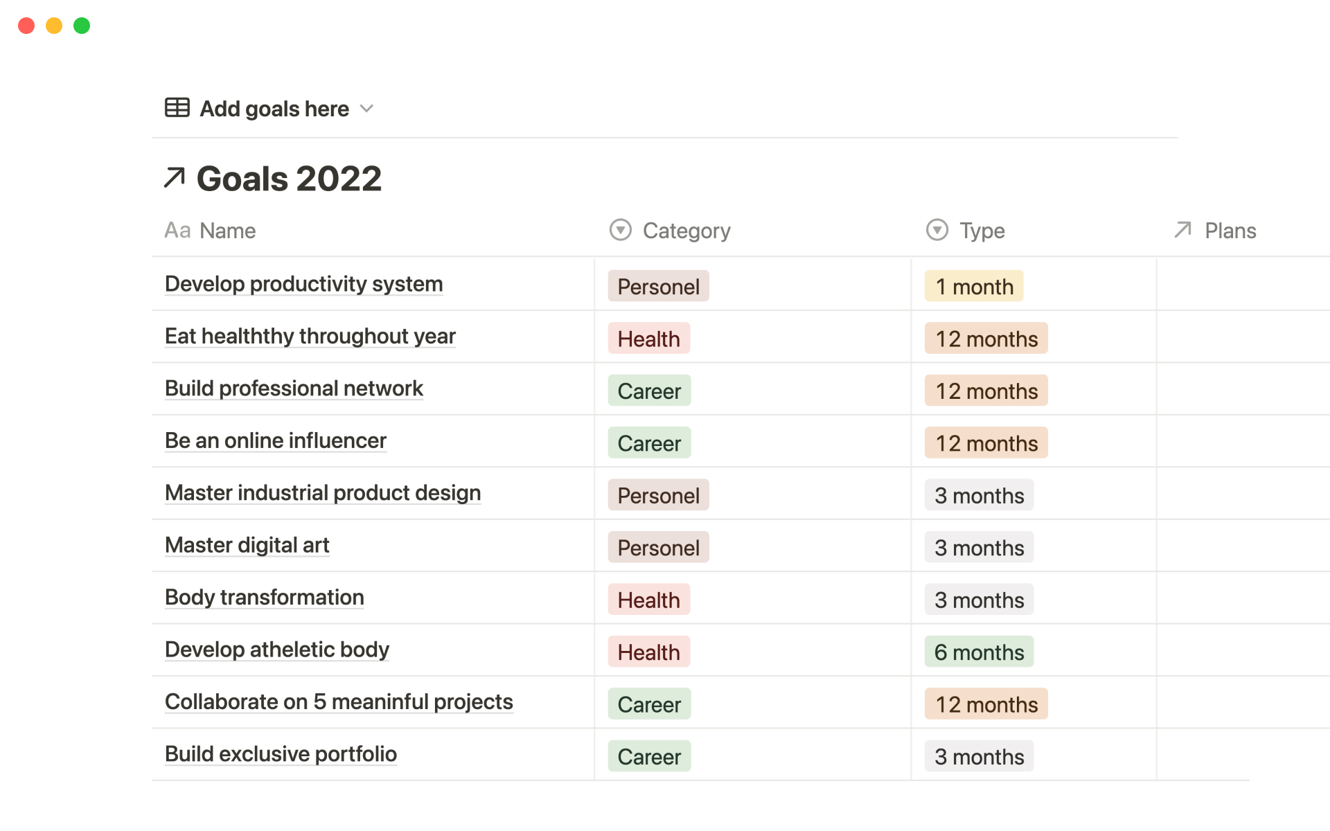Screen dimensions: 1330x831
Task: Open the Goals 2022 linked database title
Action: (289, 179)
